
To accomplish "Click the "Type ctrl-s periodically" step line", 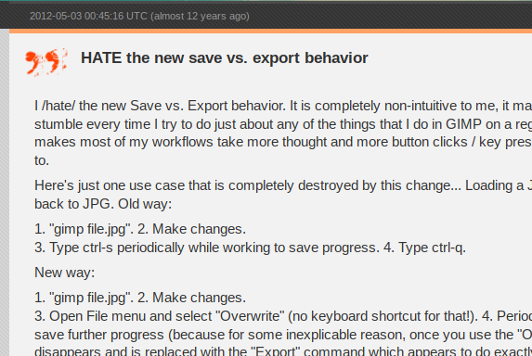I will click(250, 248).
